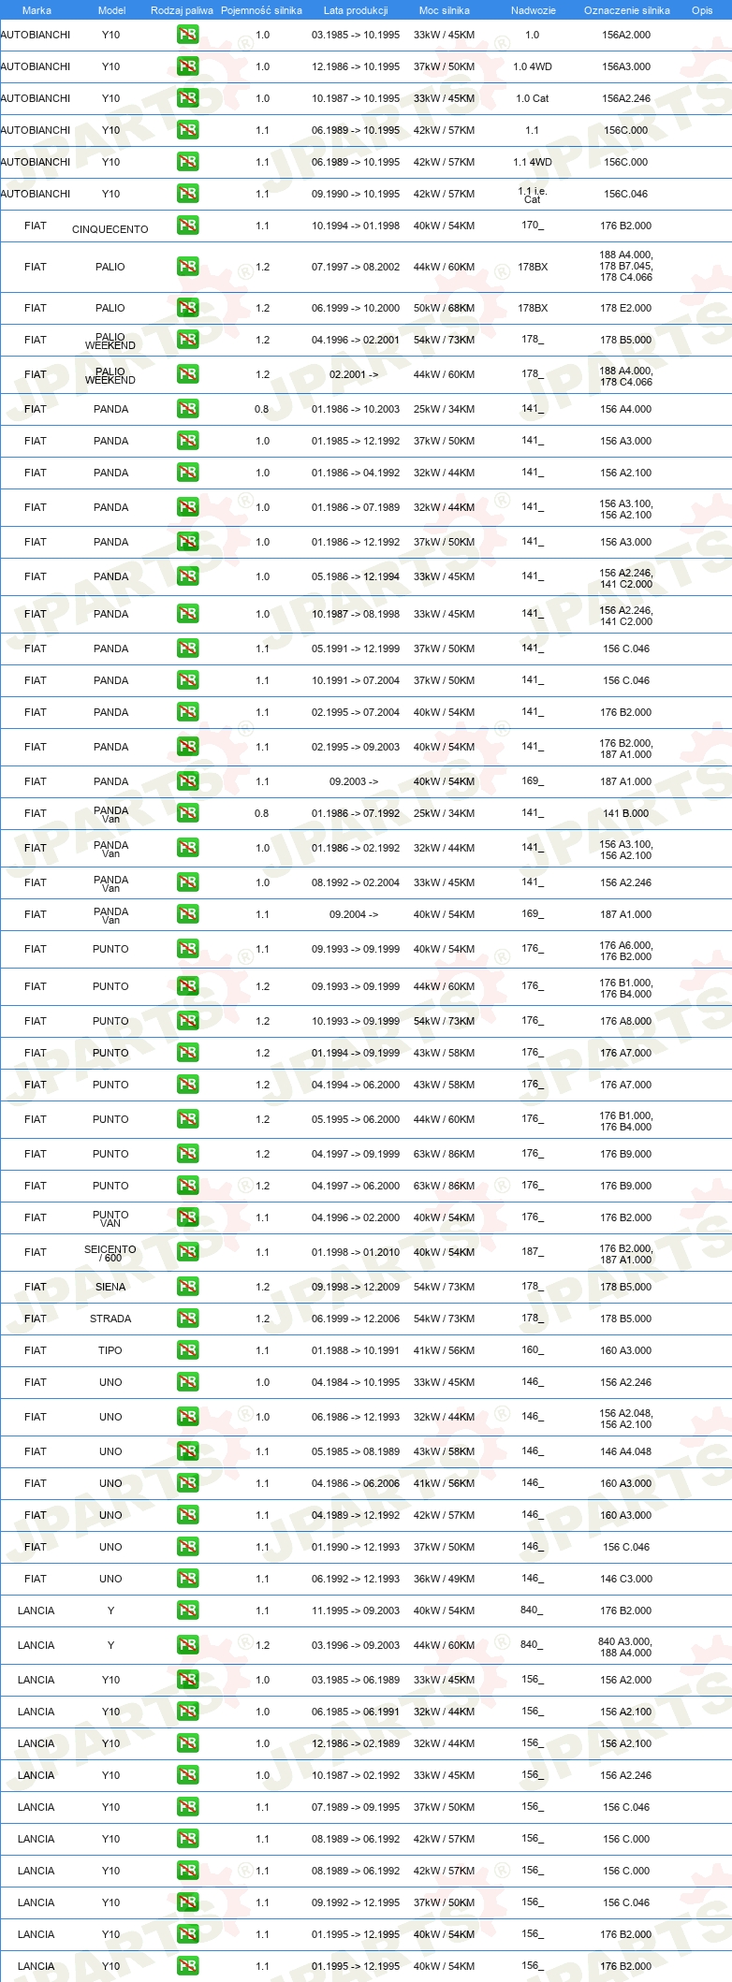Click the engine code 146 C3.000
The height and width of the screenshot is (1982, 732).
tap(626, 1579)
